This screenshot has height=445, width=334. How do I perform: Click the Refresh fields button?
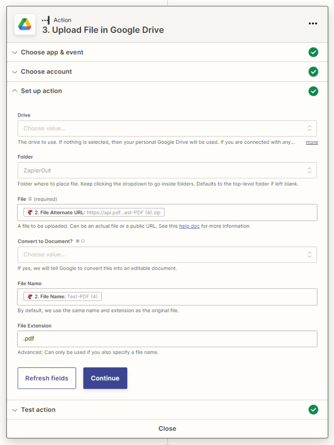click(47, 378)
